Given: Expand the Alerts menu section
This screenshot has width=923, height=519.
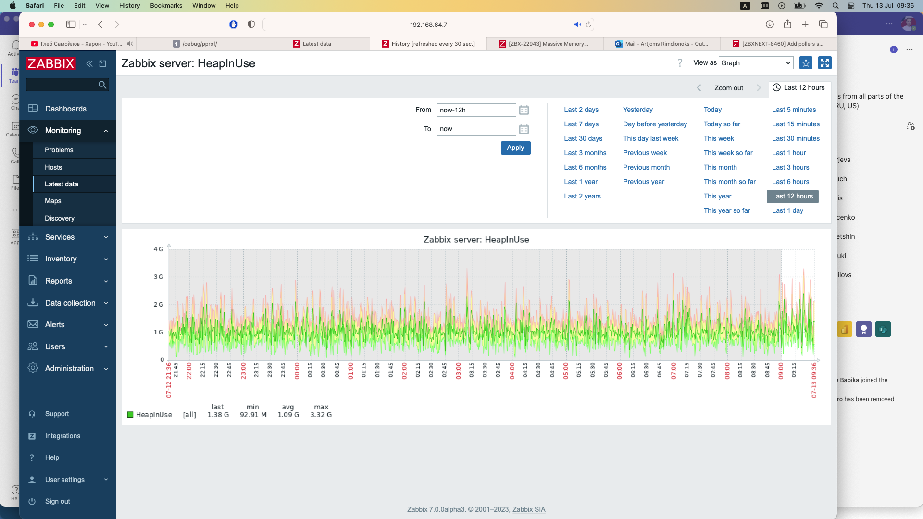Looking at the screenshot, I should coord(106,325).
